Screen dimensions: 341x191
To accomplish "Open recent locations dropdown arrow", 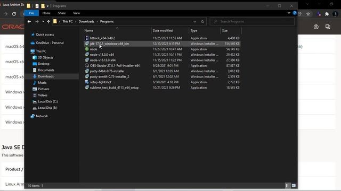I will point(43,21).
